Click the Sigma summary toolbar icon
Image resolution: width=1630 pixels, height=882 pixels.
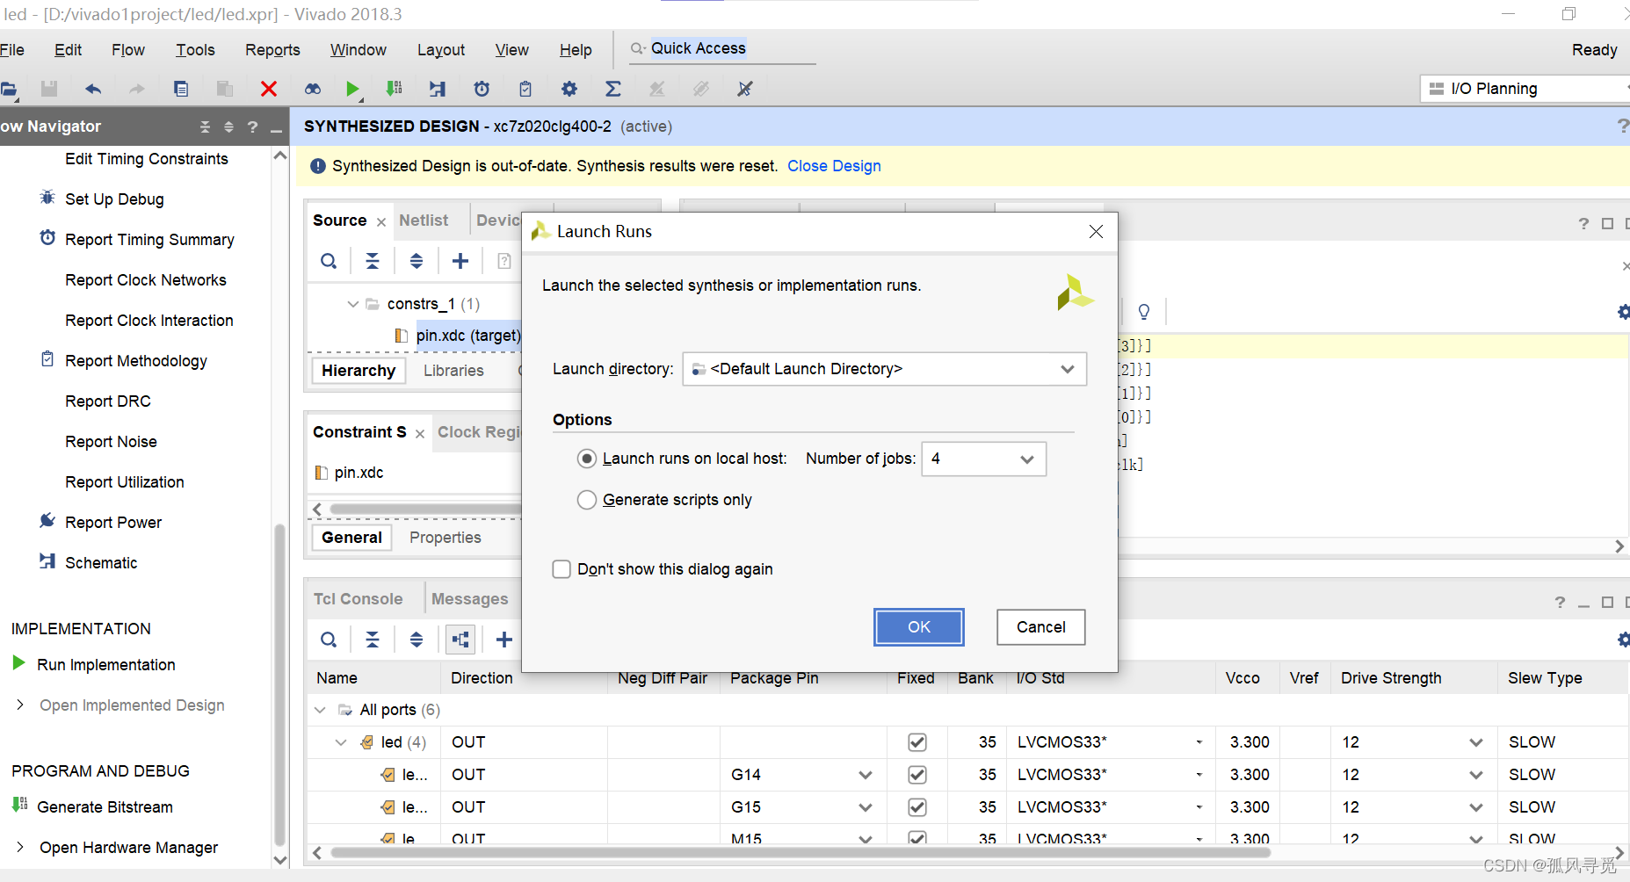[x=613, y=89]
